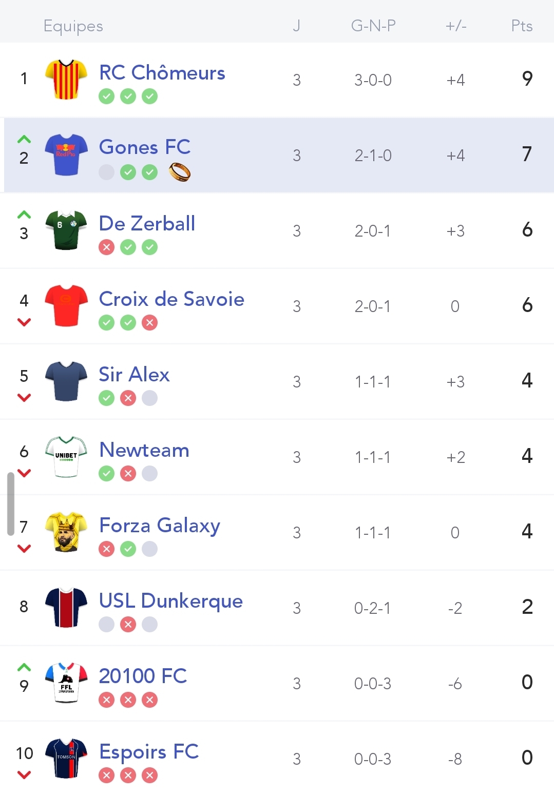Click the 20100 FC jersey icon

(66, 683)
